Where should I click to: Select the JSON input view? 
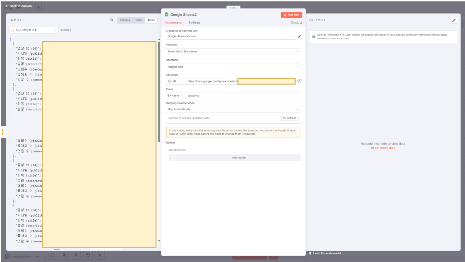coord(151,20)
